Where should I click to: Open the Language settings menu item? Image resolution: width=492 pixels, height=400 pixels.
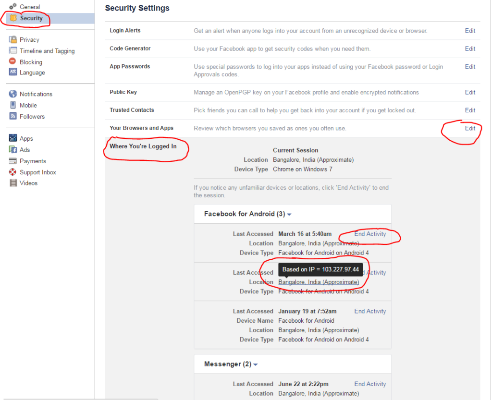pyautogui.click(x=32, y=73)
